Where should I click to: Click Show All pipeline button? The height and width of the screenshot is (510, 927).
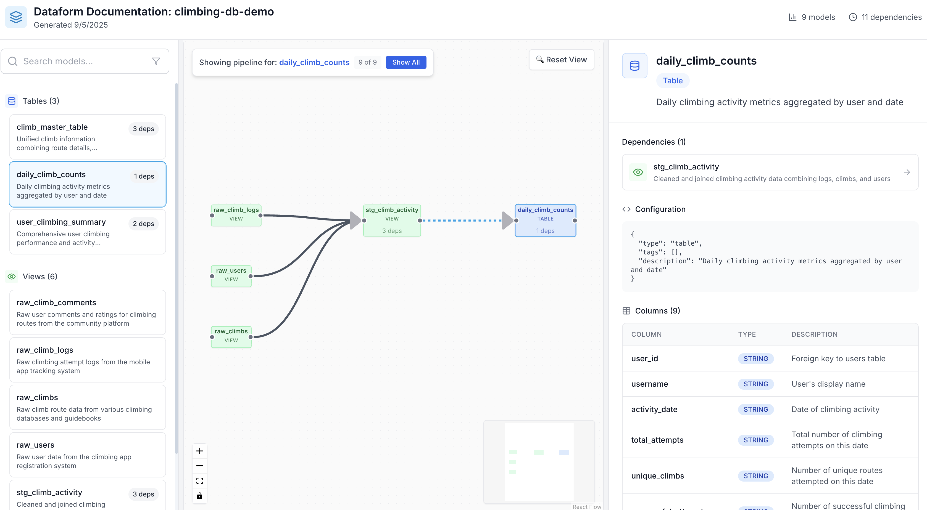point(405,62)
